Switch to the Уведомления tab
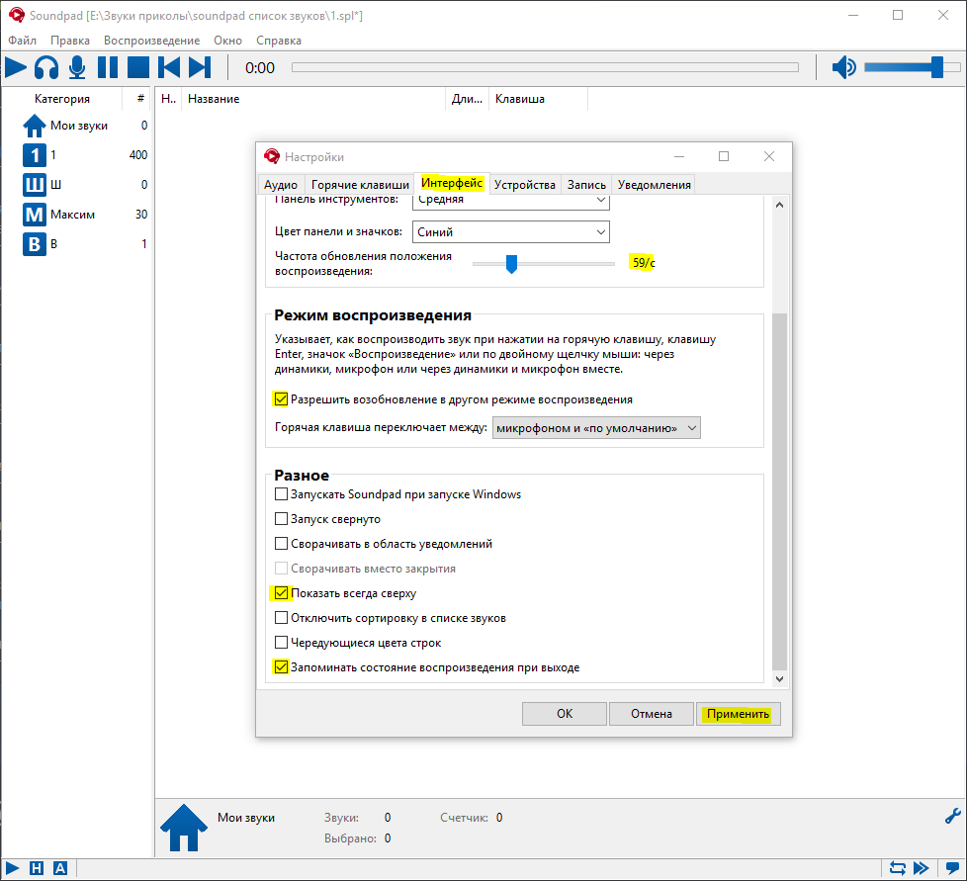Screen dimensions: 967x881 655,185
